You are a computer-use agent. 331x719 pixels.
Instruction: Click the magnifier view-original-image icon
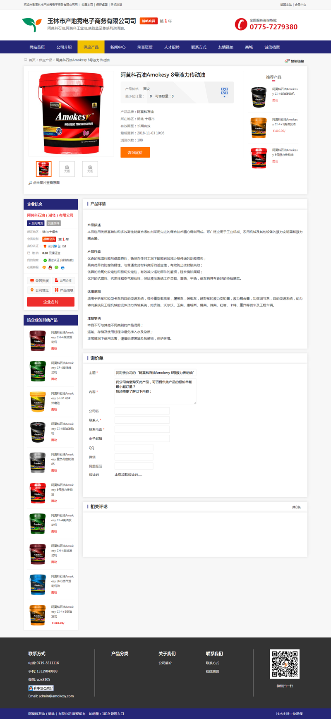pyautogui.click(x=30, y=183)
